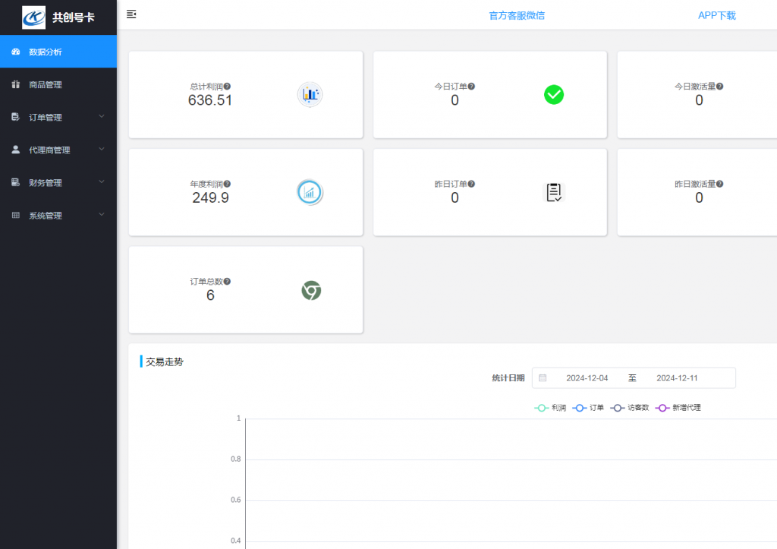This screenshot has width=777, height=549.
Task: Toggle the 订单 legend series
Action: [589, 408]
